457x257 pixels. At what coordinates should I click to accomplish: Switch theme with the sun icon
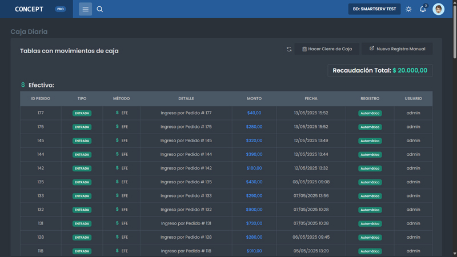pos(408,9)
